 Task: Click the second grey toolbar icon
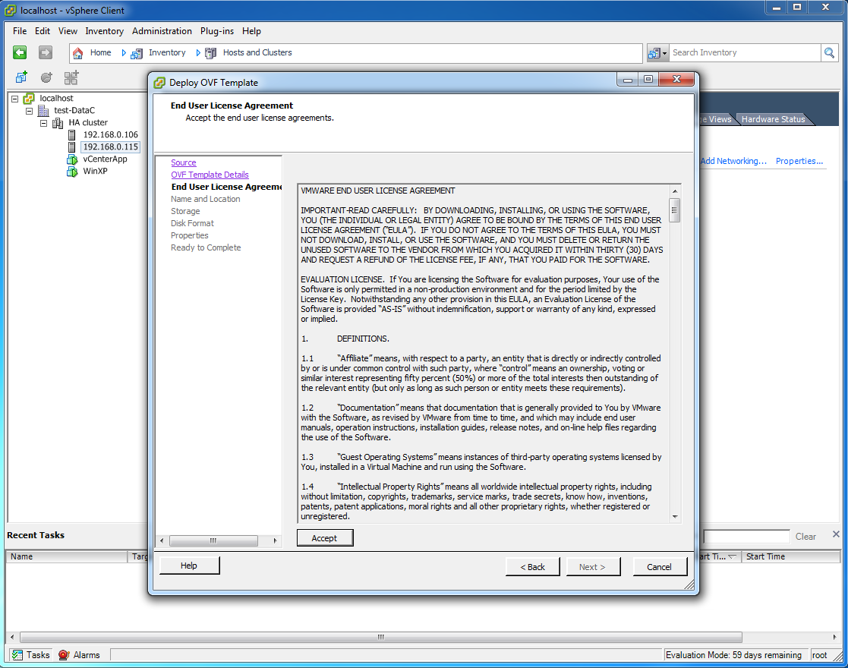click(x=46, y=77)
